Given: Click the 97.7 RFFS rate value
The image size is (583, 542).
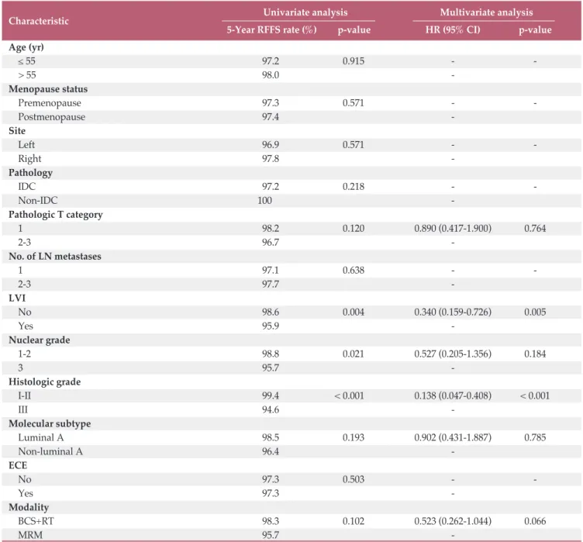Looking at the screenshot, I should [x=271, y=285].
